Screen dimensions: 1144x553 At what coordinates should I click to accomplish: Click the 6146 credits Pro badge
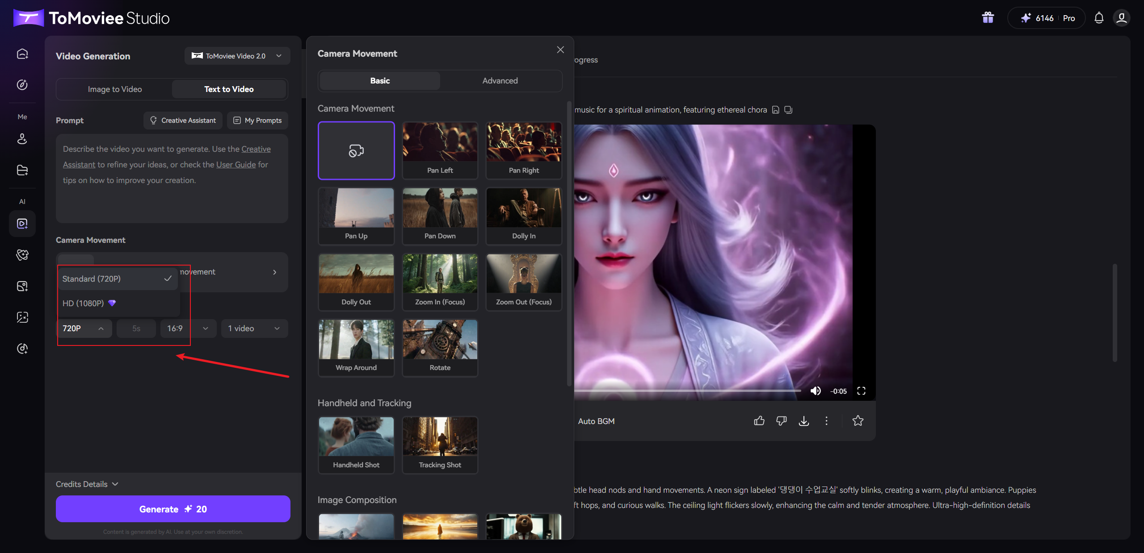1046,18
